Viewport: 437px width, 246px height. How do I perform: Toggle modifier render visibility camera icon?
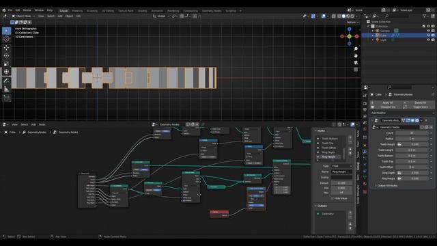tap(417, 120)
